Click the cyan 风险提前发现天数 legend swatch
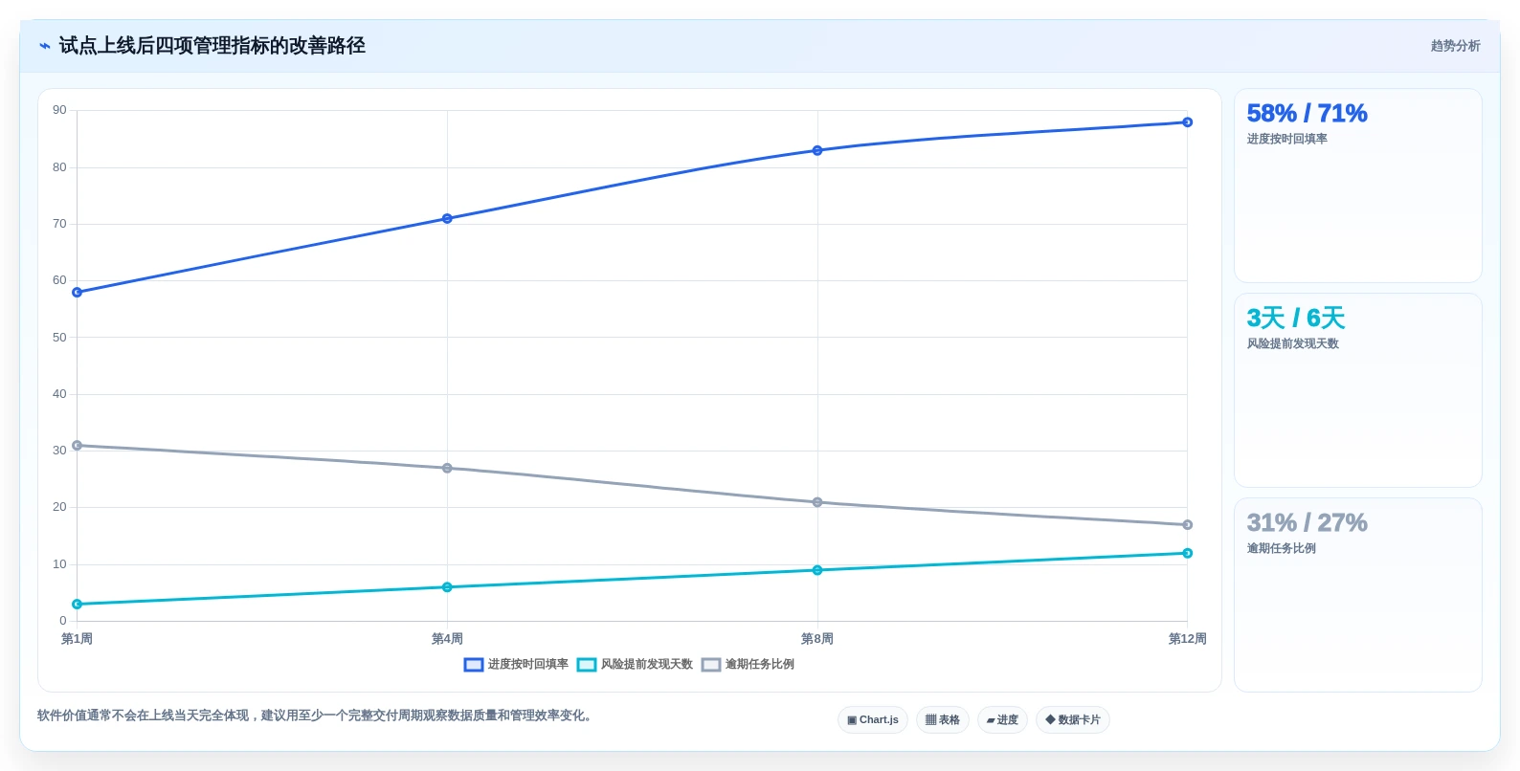This screenshot has height=771, width=1520. (x=587, y=665)
